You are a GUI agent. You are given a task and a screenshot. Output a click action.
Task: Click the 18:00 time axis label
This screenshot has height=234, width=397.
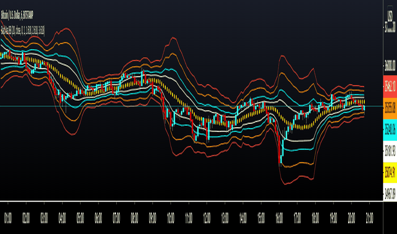pyautogui.click(x=315, y=218)
